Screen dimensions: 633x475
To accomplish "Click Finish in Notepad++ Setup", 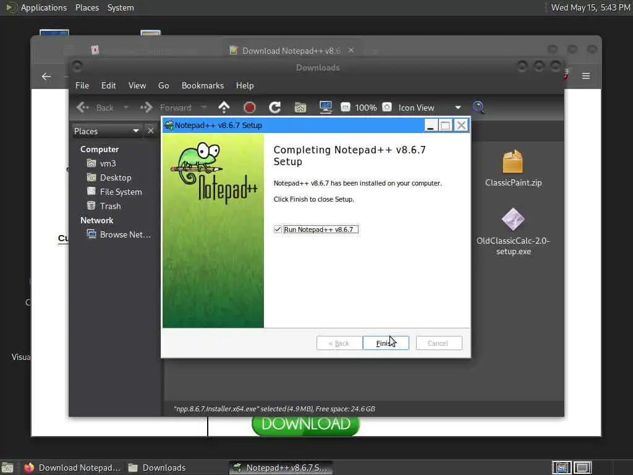I will click(386, 343).
